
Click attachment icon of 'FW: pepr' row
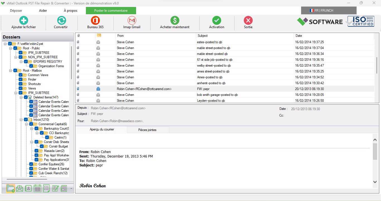[78, 89]
